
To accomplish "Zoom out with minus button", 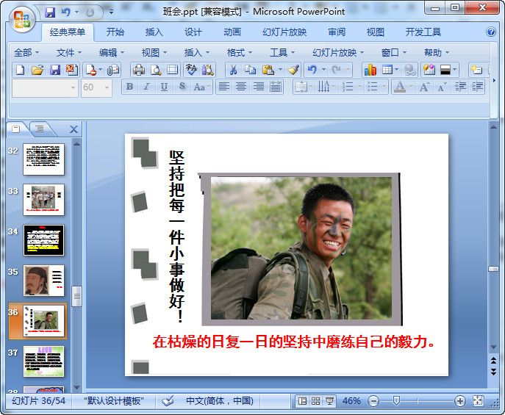I will pyautogui.click(x=373, y=401).
